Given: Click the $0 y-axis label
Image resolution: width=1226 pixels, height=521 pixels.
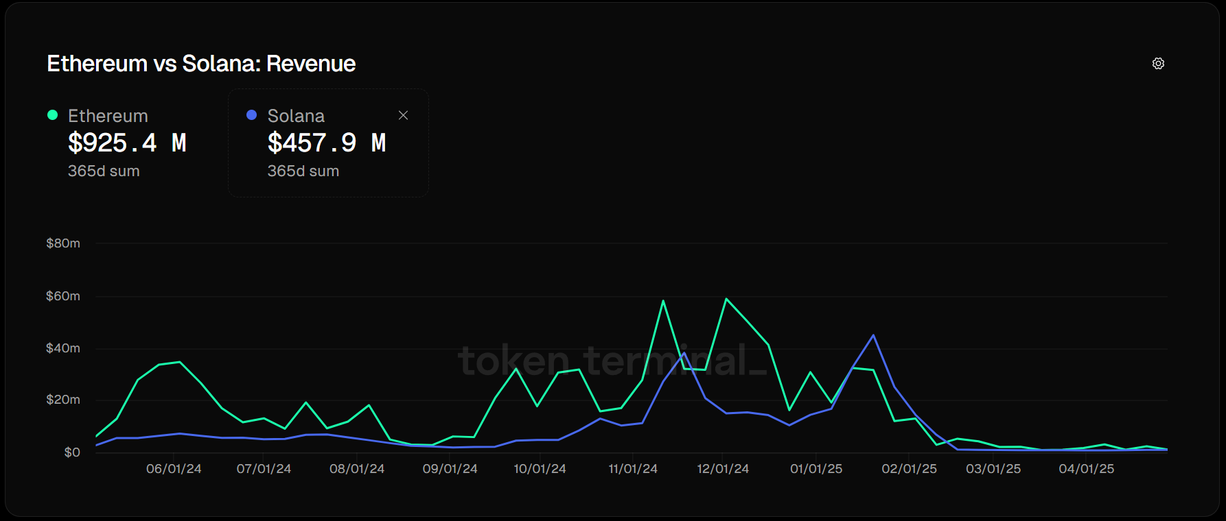Looking at the screenshot, I should coord(72,452).
